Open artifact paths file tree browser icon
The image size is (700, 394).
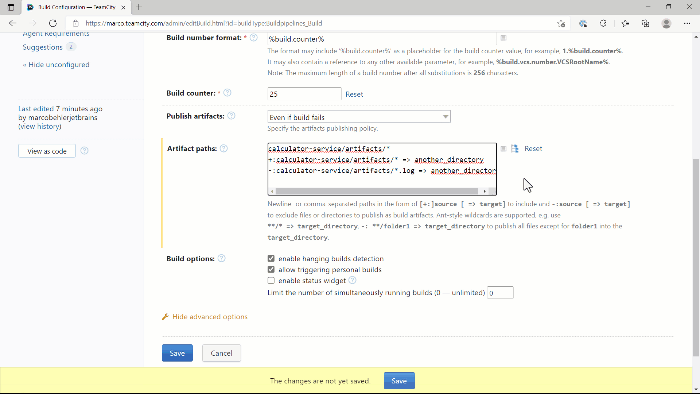[x=515, y=148]
